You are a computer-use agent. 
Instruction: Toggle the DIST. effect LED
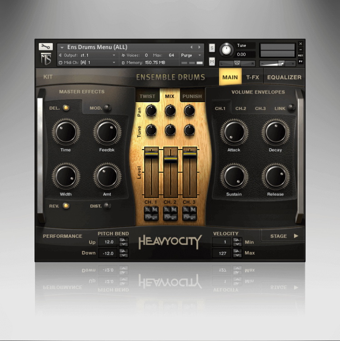[107, 206]
